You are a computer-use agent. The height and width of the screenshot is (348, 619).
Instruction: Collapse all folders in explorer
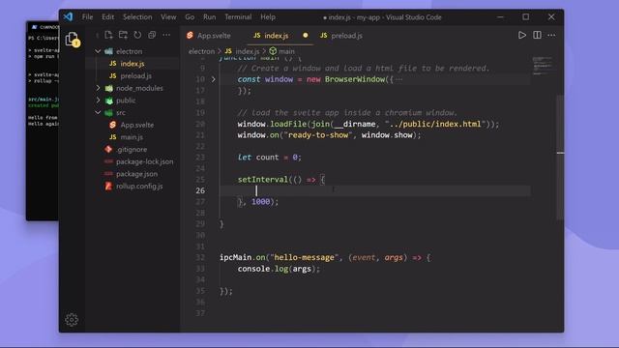coord(152,35)
